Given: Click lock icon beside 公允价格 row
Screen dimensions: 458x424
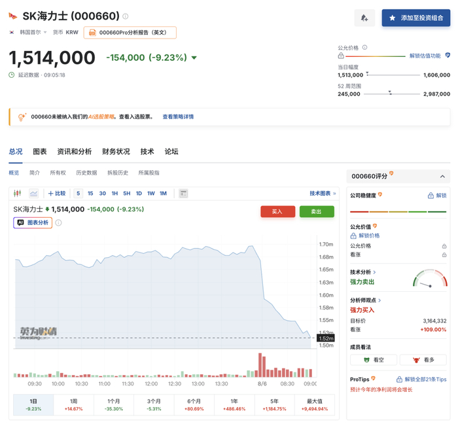Looking at the screenshot, I should 444,246.
